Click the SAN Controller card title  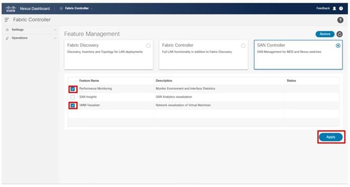tap(271, 45)
